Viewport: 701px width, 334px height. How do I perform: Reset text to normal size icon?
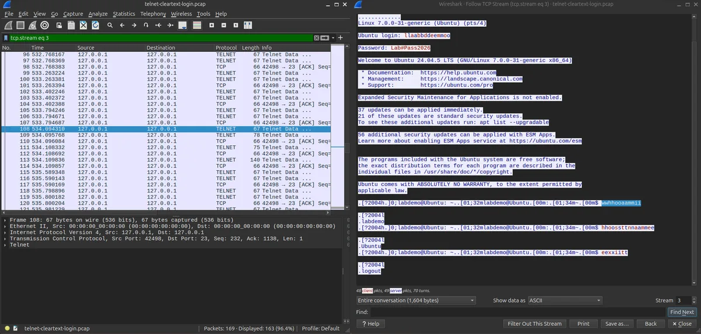point(235,25)
